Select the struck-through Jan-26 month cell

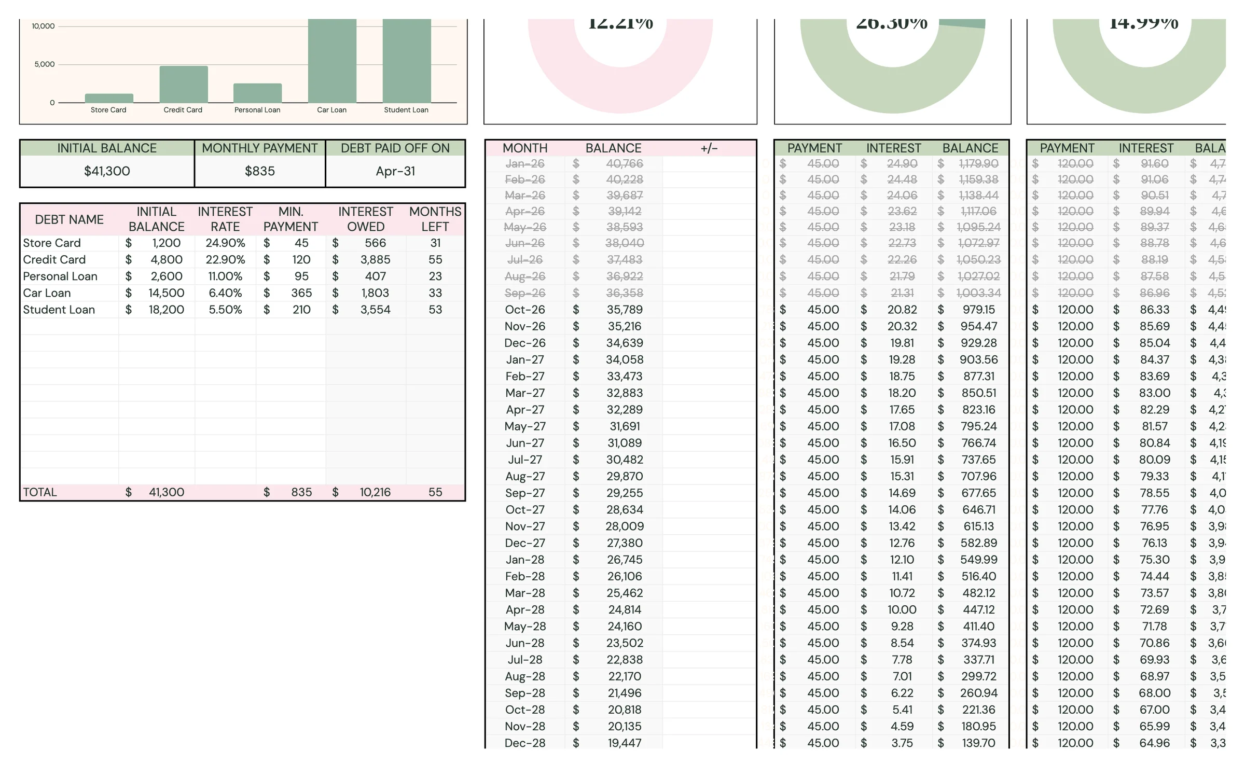(525, 163)
